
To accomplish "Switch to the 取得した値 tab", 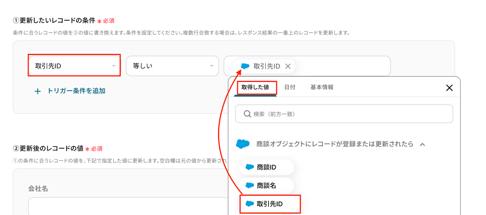I will [255, 87].
